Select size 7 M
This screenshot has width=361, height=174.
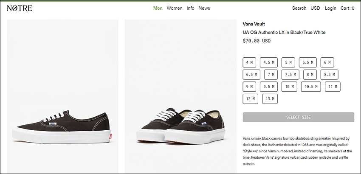271,75
